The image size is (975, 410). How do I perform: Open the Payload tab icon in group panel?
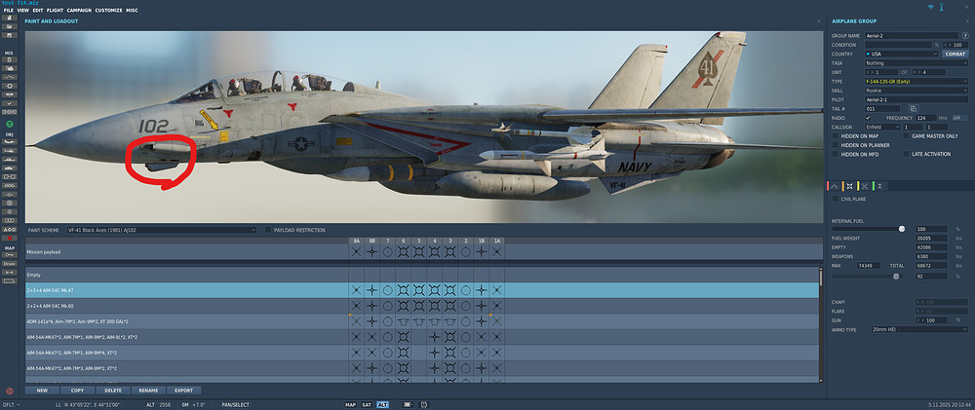point(849,185)
